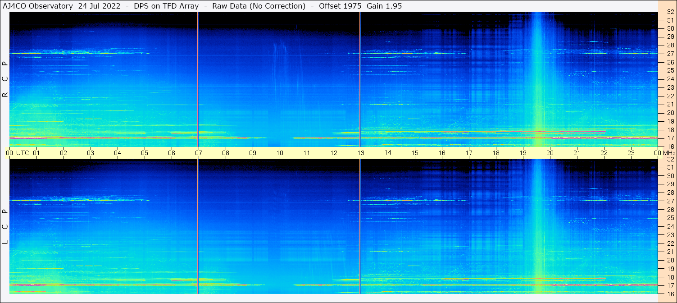Click the 20 MHz label of RCP scale
The width and height of the screenshot is (677, 303).
(x=670, y=113)
